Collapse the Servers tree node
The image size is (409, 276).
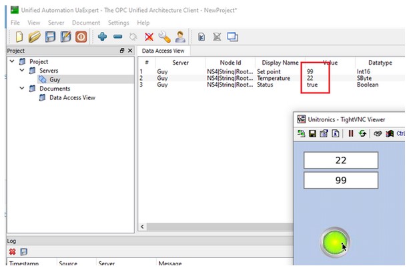pyautogui.click(x=22, y=71)
